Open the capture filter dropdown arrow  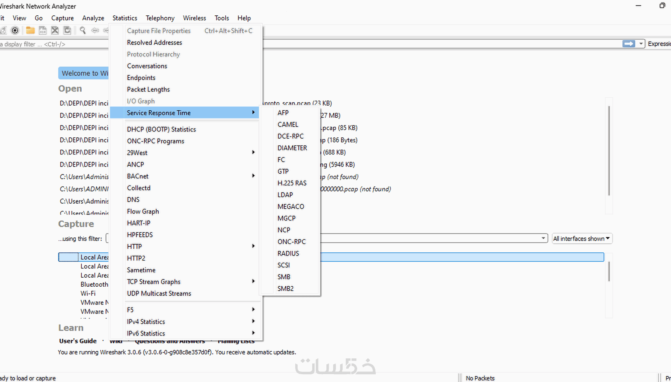pos(544,238)
